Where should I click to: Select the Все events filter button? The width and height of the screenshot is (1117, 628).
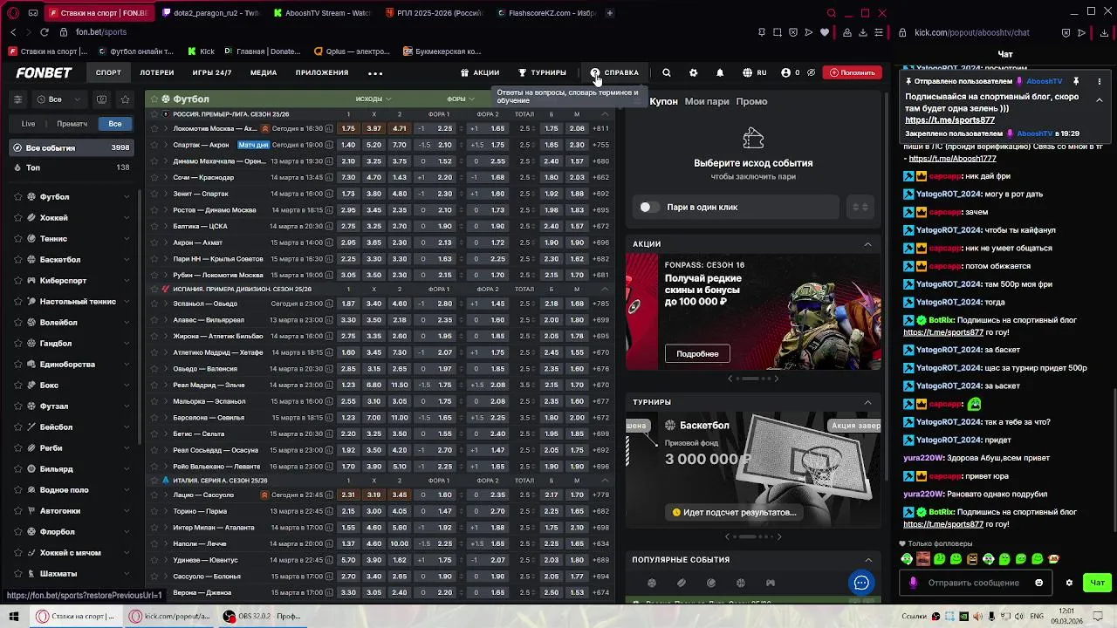pos(115,124)
